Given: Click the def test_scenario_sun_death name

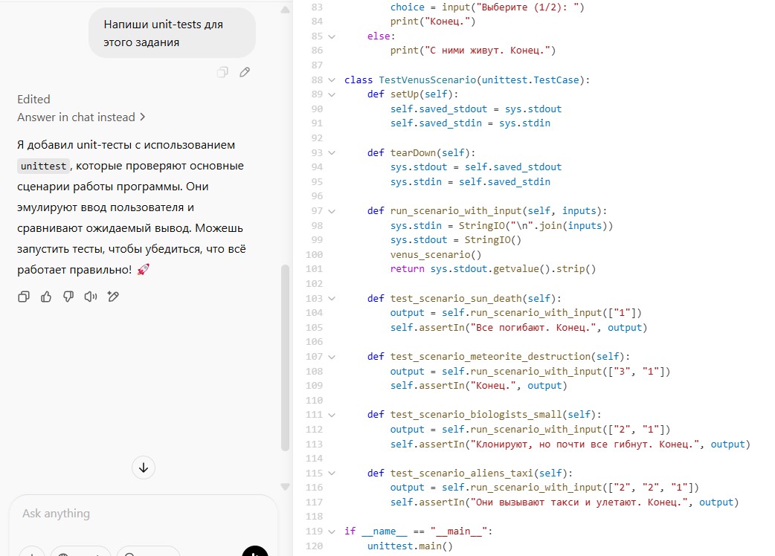Looking at the screenshot, I should tap(456, 299).
